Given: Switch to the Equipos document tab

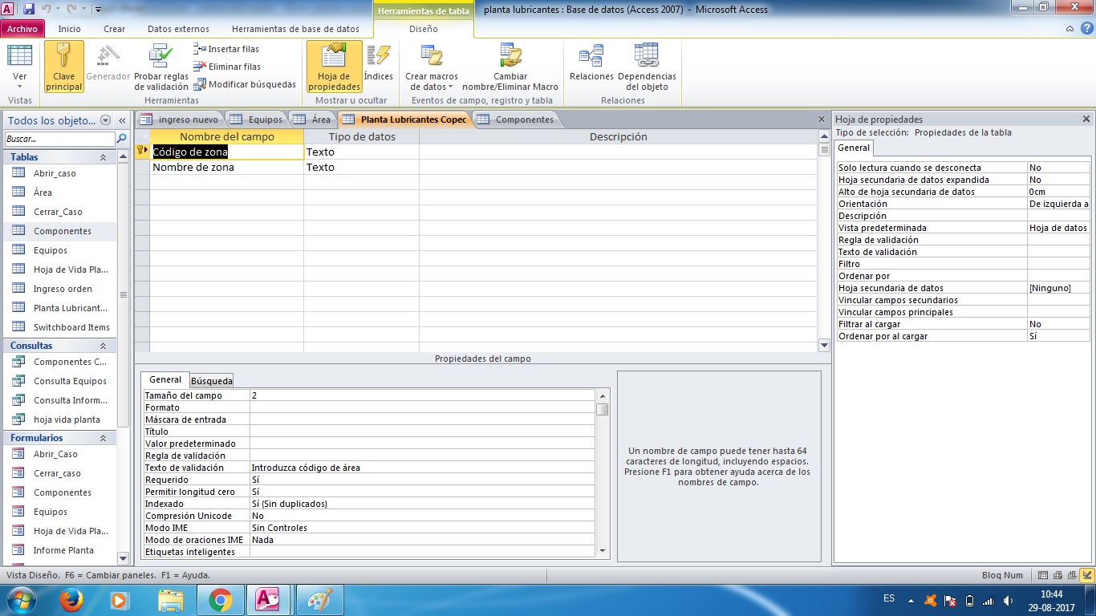Looking at the screenshot, I should [257, 120].
